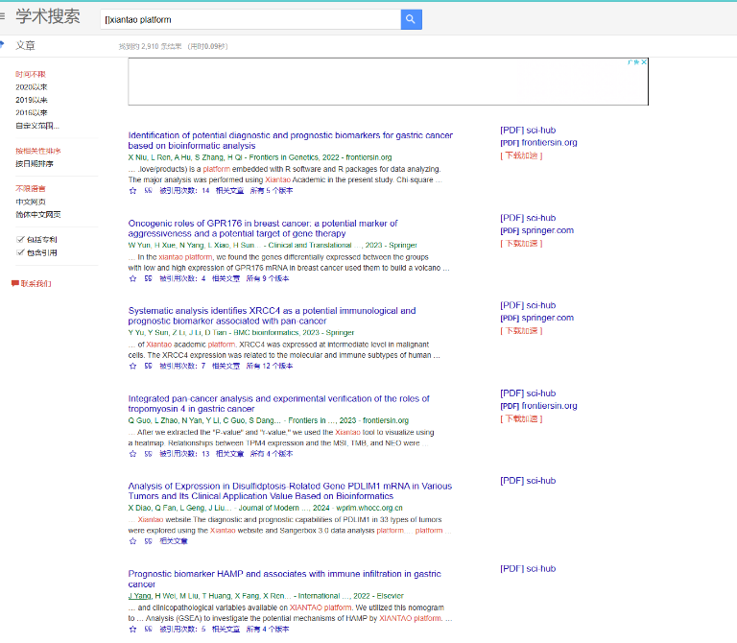Select 简体中文网页 language filter
The width and height of the screenshot is (737, 643).
(38, 214)
